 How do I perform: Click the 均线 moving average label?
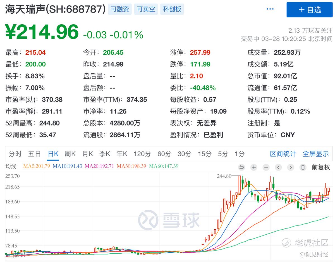[11, 166]
